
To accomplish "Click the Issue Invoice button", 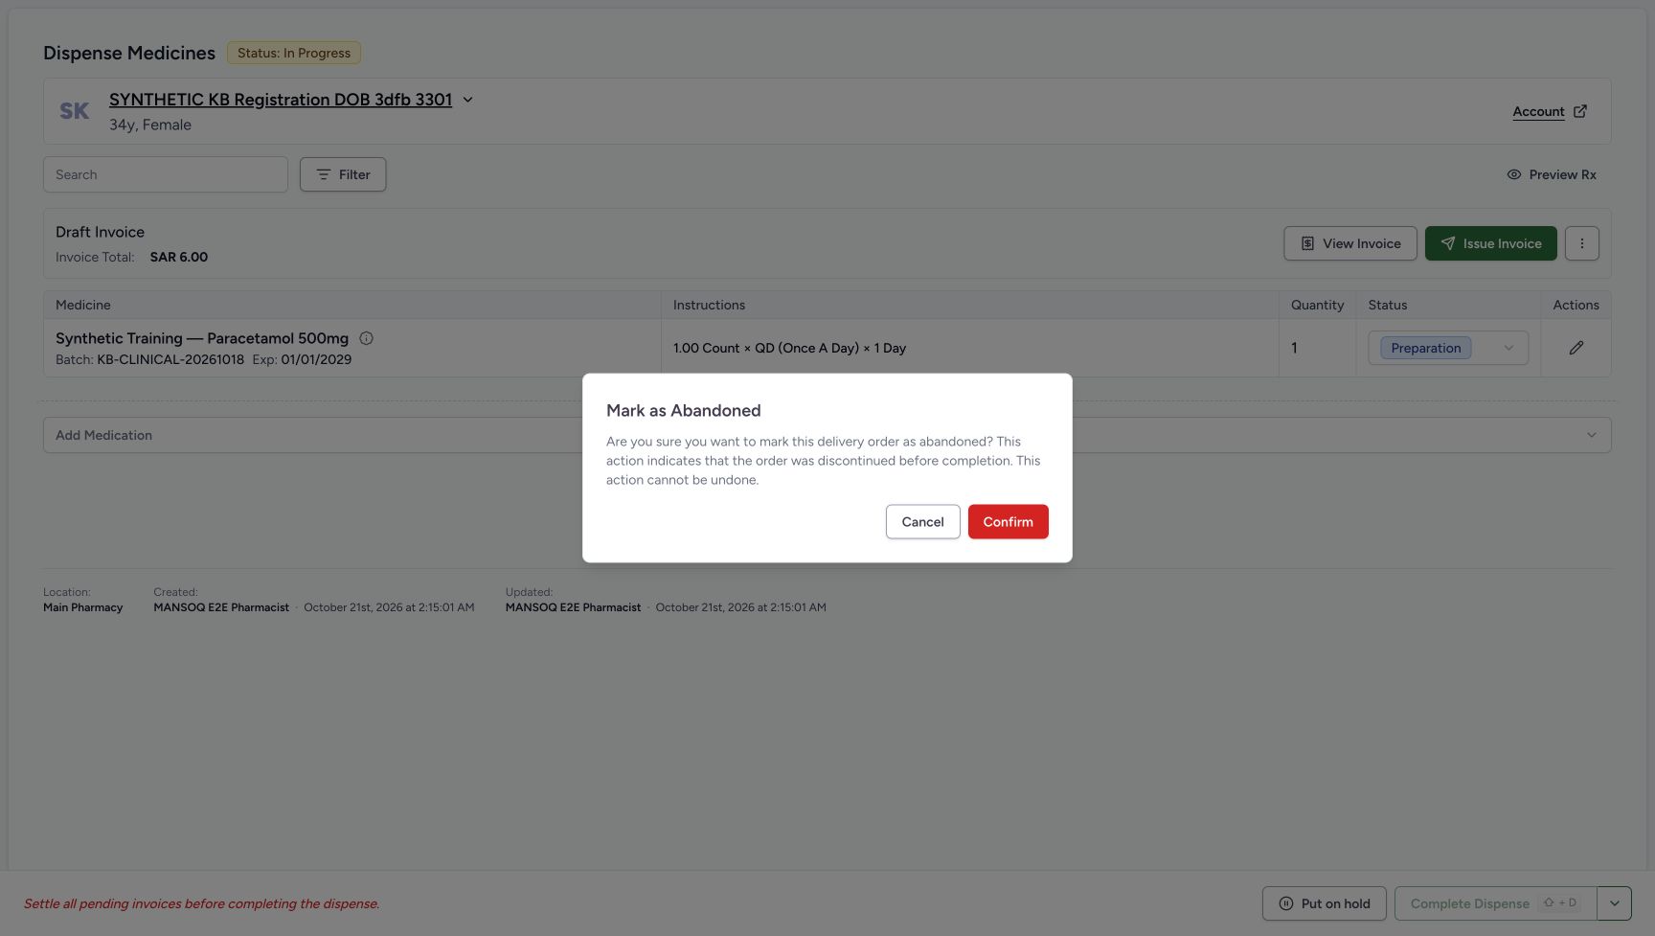I will tap(1490, 243).
